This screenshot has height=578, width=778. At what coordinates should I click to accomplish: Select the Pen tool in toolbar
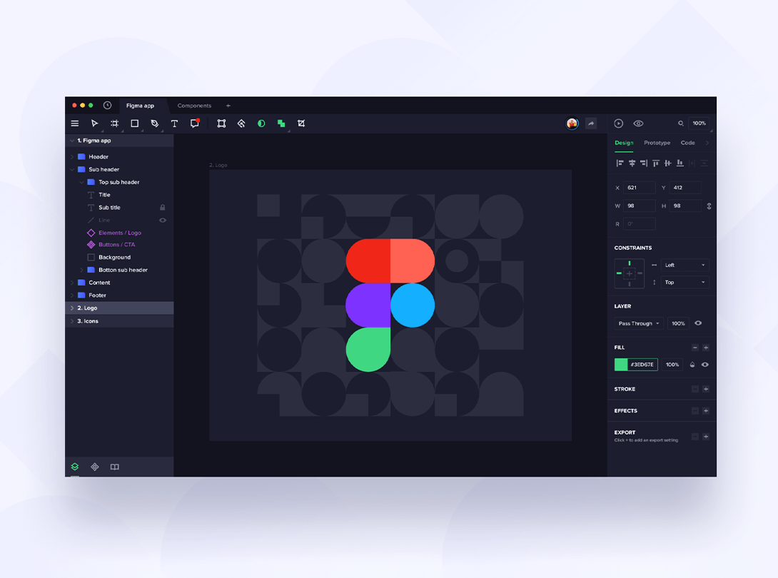tap(154, 123)
